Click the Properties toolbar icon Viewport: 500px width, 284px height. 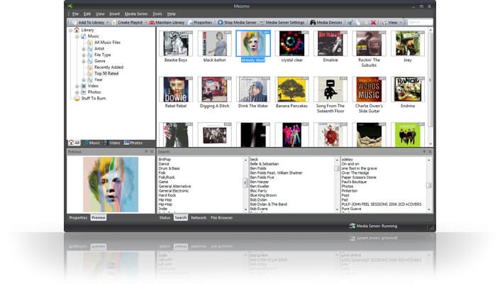pos(191,22)
